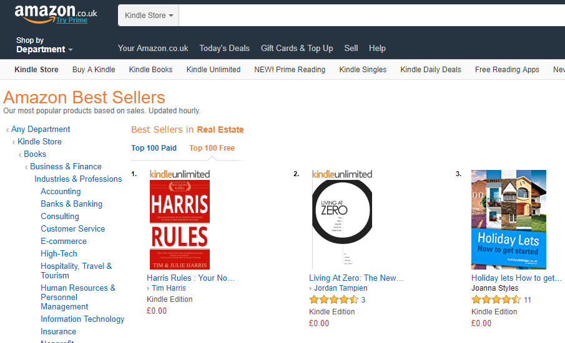Go back to Any Department
The width and height of the screenshot is (565, 343).
click(41, 129)
